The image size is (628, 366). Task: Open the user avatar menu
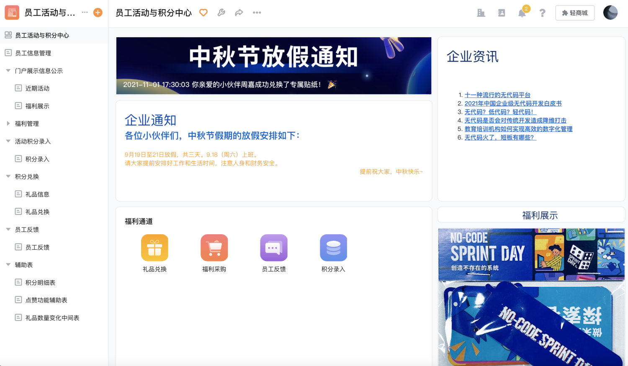(x=610, y=13)
